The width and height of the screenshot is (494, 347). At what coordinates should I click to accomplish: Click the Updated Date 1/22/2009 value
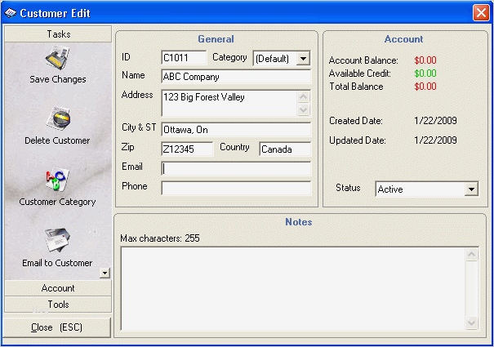pyautogui.click(x=435, y=140)
